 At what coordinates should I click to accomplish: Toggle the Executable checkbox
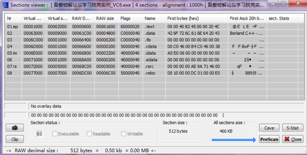[55, 134]
